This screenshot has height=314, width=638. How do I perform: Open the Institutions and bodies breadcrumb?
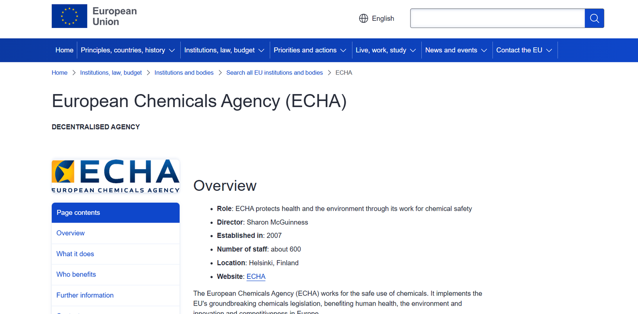184,73
